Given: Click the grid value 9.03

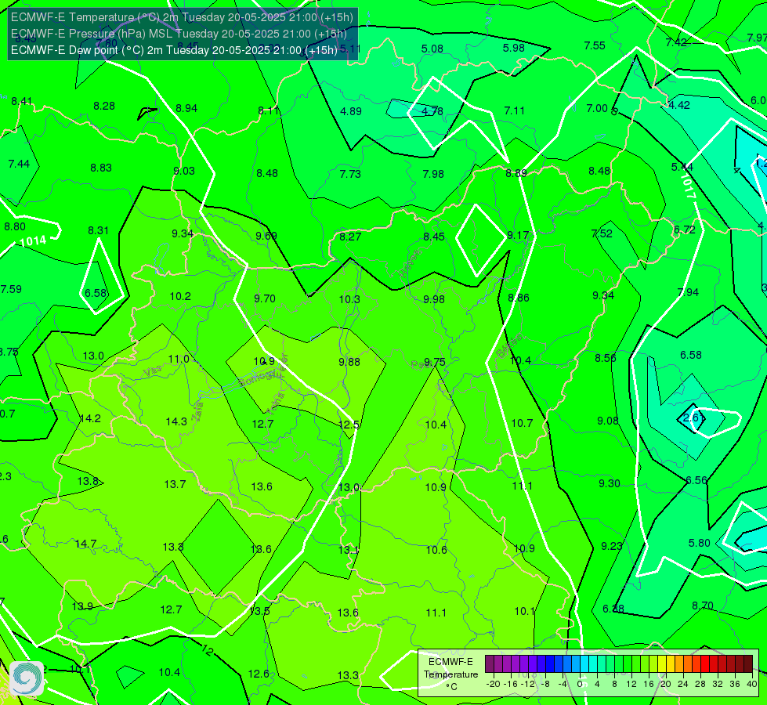Looking at the screenshot, I should coord(184,171).
